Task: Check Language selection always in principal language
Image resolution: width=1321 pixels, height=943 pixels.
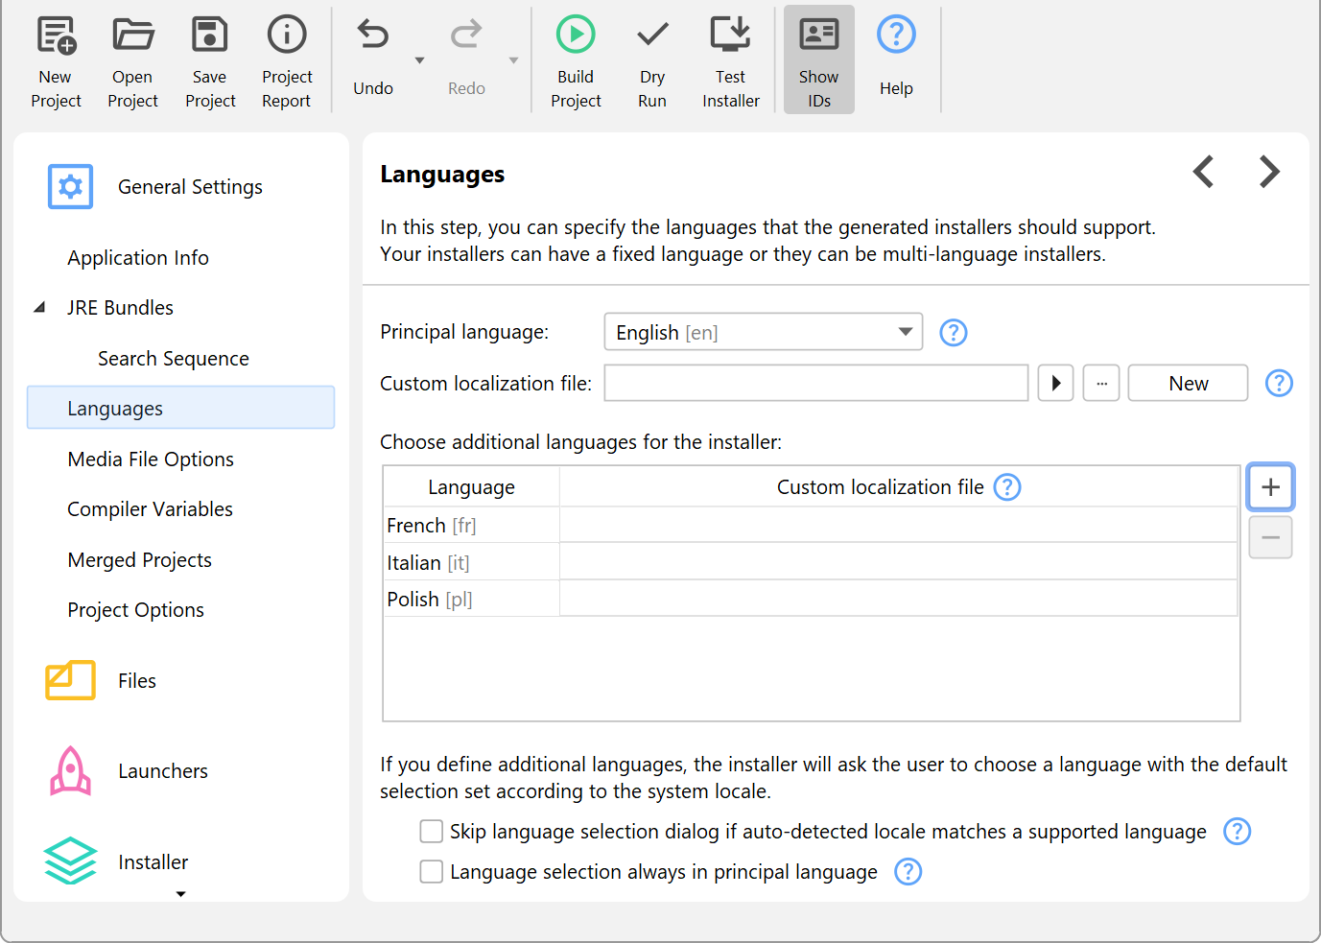Action: pos(432,872)
